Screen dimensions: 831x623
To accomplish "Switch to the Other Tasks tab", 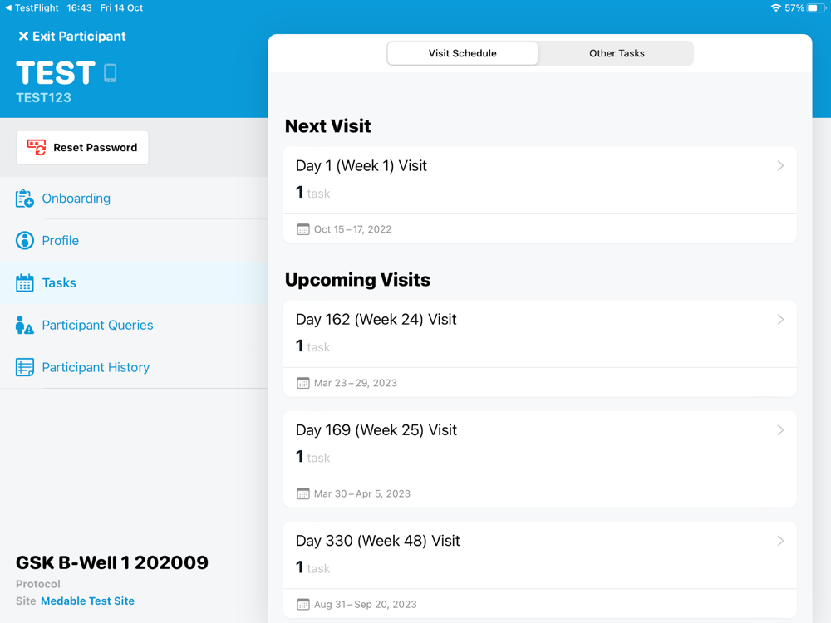I will (x=617, y=53).
